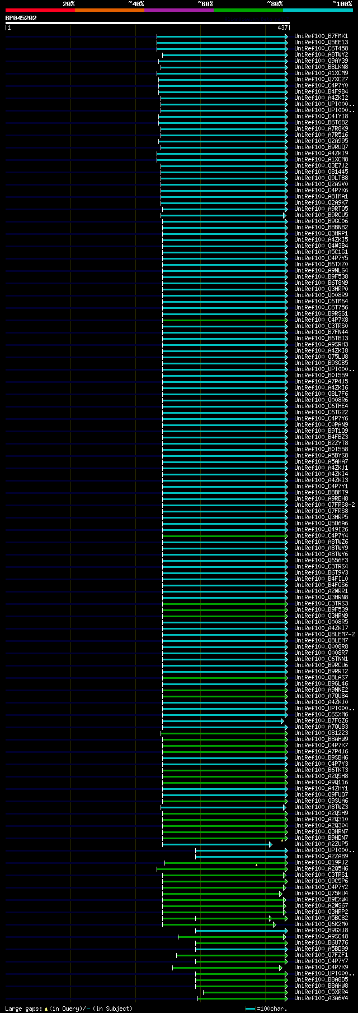
Task: Select hit UniRef100_Q9AY39
Action: point(321,61)
